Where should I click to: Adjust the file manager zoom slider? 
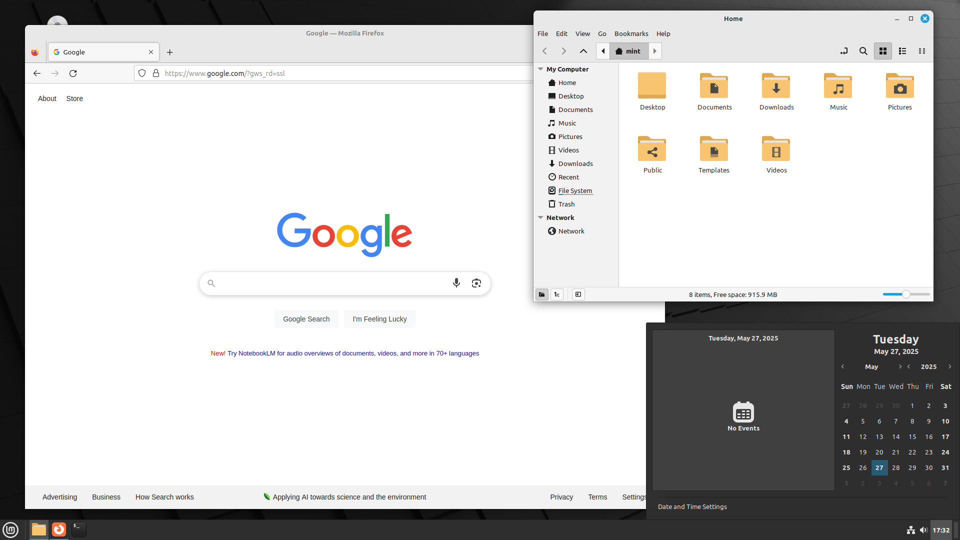(906, 294)
